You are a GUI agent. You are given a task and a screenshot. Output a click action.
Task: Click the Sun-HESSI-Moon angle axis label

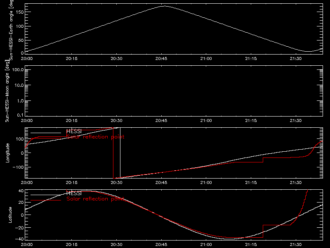7,91
